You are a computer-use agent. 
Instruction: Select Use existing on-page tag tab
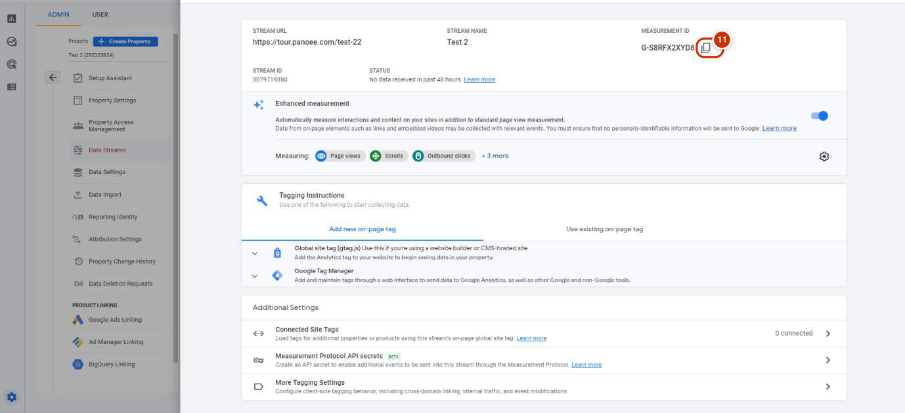[604, 229]
